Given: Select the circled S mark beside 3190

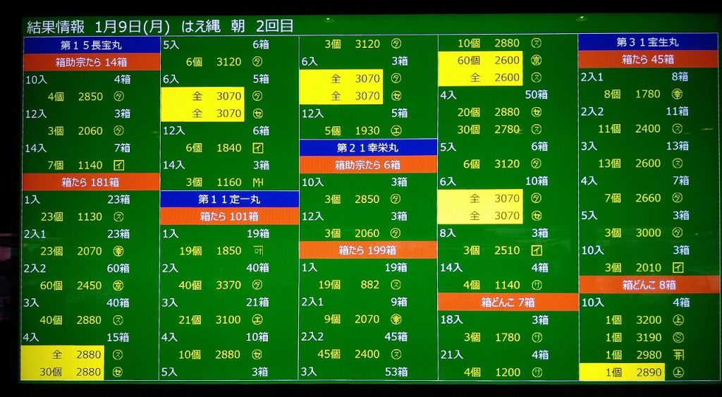Looking at the screenshot, I should 678,337.
